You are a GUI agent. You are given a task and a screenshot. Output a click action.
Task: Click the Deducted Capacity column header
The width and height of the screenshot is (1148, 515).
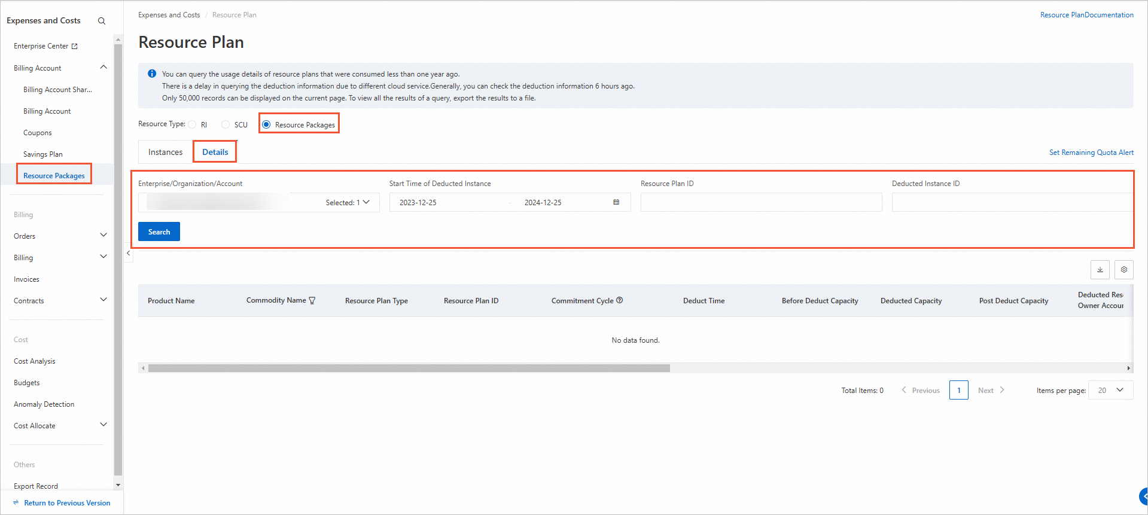(911, 301)
